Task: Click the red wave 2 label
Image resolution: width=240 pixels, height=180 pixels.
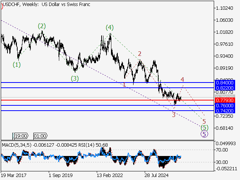Action: (x=139, y=54)
